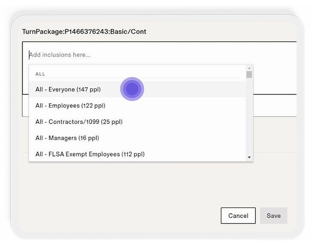Image resolution: width=313 pixels, height=242 pixels.
Task: Click the dropdown list's scroll-up arrow
Action: pyautogui.click(x=249, y=68)
